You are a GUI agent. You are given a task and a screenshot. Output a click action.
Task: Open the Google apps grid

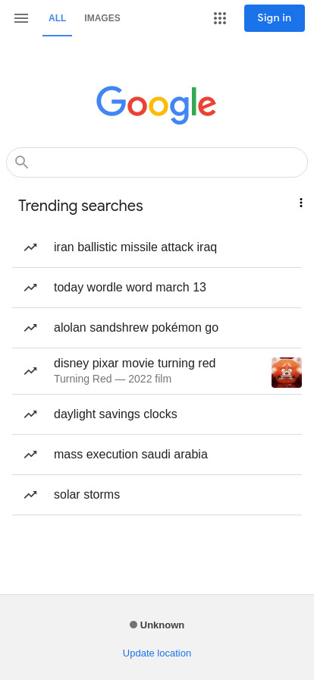click(220, 18)
